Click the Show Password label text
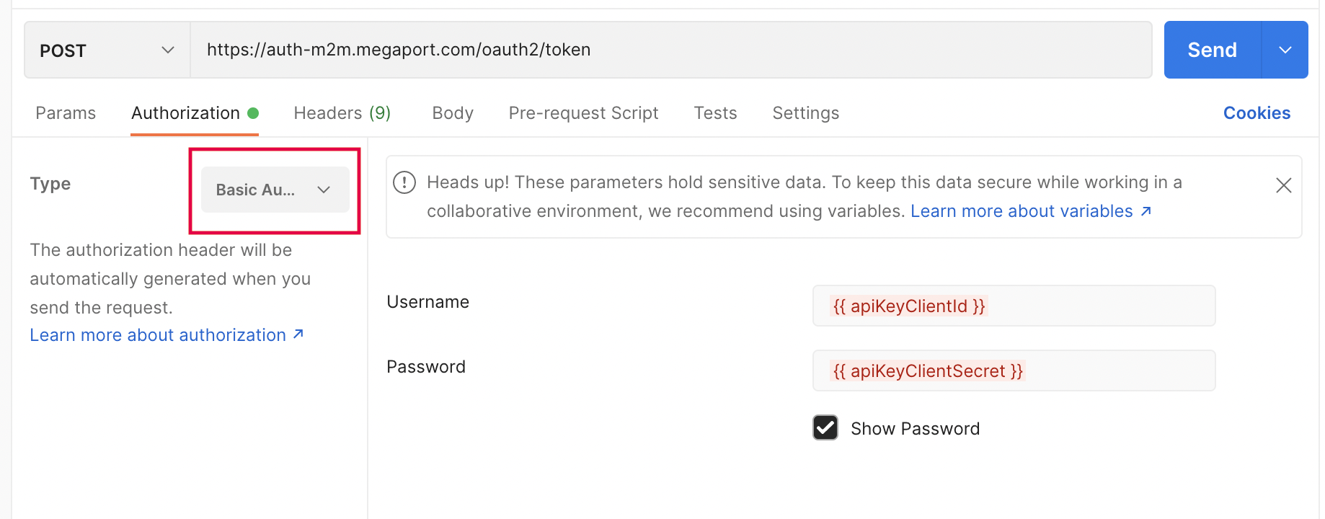Viewport: 1325px width, 519px height. (915, 427)
